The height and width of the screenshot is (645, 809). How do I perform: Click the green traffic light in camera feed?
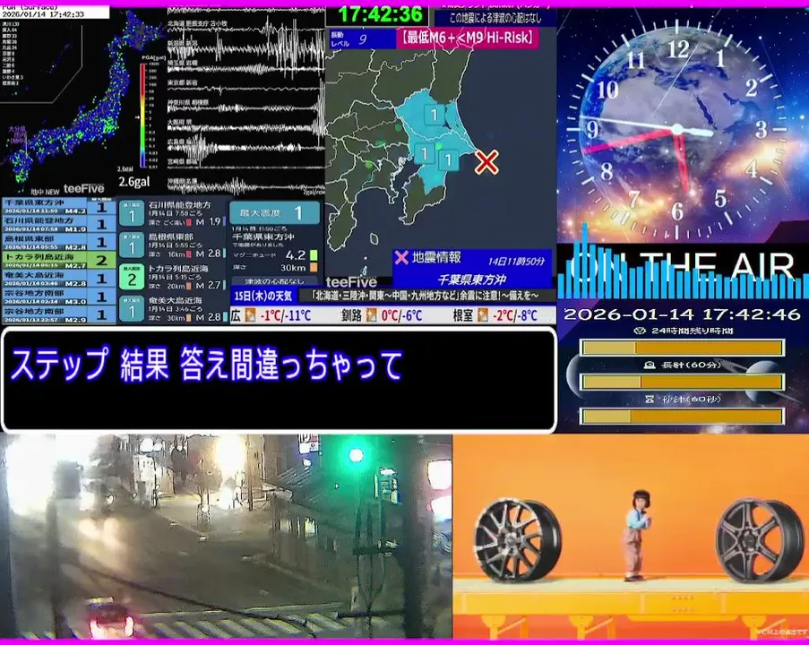pos(356,455)
